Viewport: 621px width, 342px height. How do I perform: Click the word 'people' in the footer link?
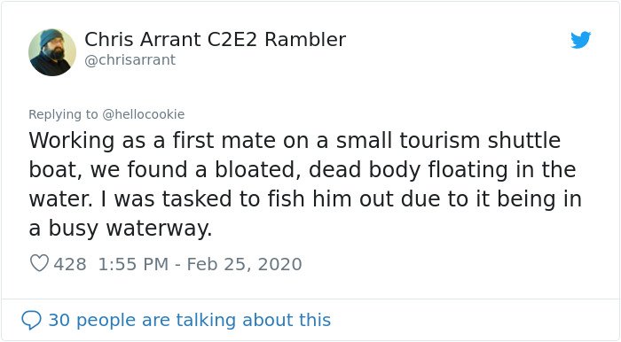[106, 321]
